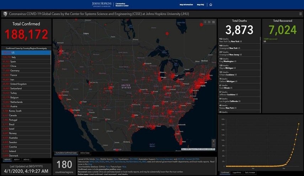Click the 70 deaths Oakland Michigan entry
304x176 pixels.
(x=239, y=80)
